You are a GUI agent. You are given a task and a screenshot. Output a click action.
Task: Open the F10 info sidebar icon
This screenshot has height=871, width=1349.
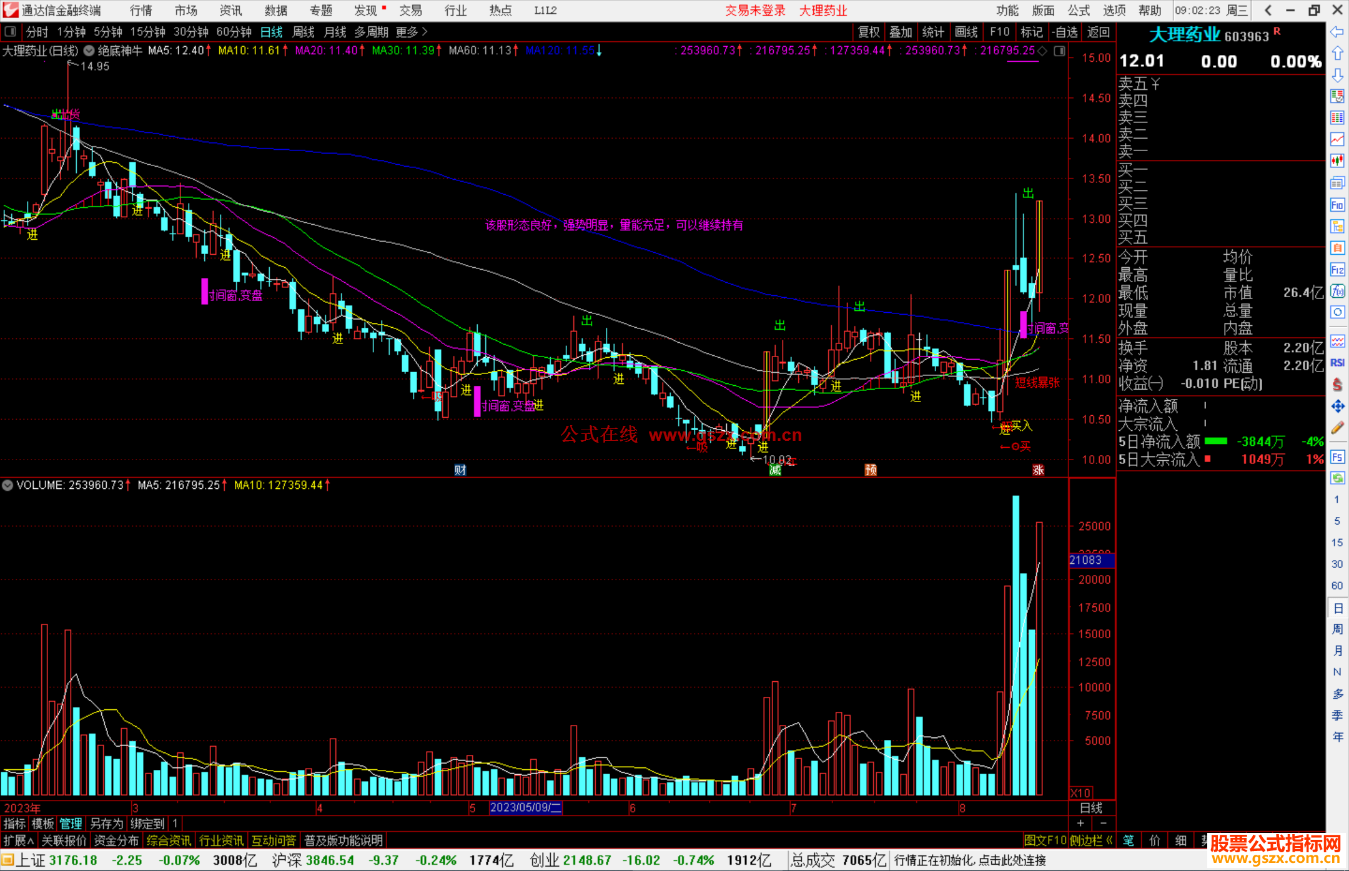tap(1337, 205)
